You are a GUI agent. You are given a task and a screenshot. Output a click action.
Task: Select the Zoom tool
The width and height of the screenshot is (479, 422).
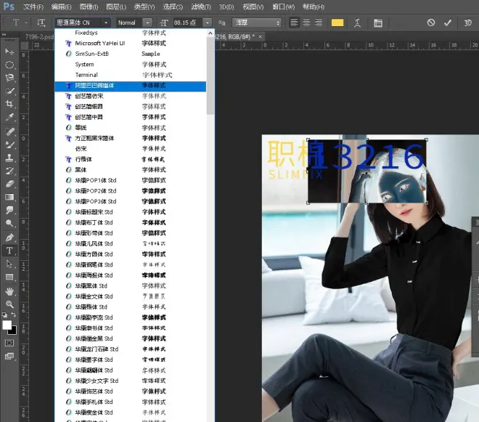click(9, 304)
